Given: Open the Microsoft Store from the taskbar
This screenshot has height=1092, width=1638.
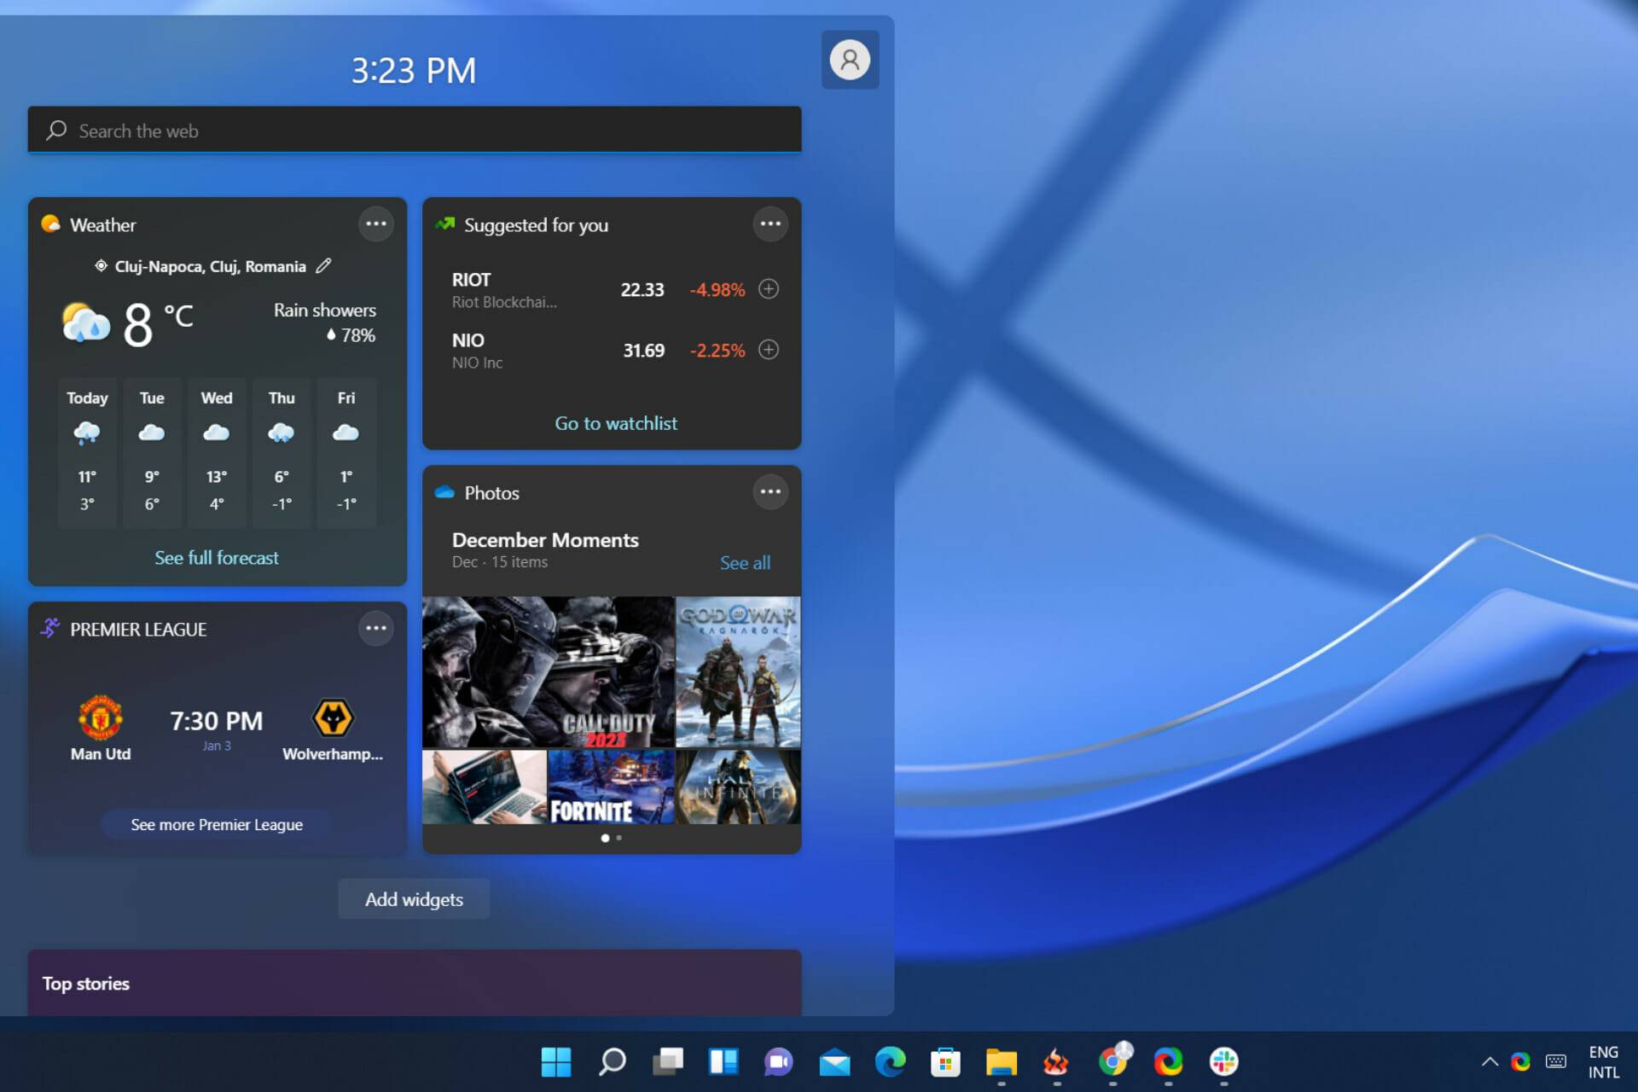Looking at the screenshot, I should (x=945, y=1063).
